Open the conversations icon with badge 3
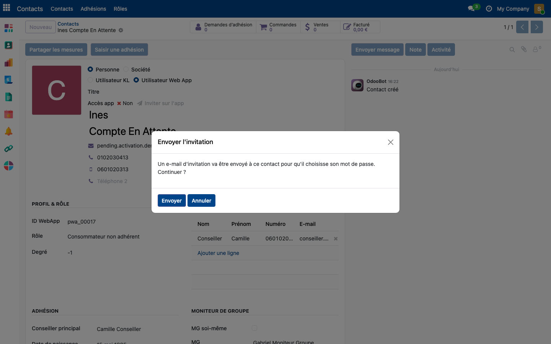Image resolution: width=551 pixels, height=344 pixels. click(x=473, y=8)
